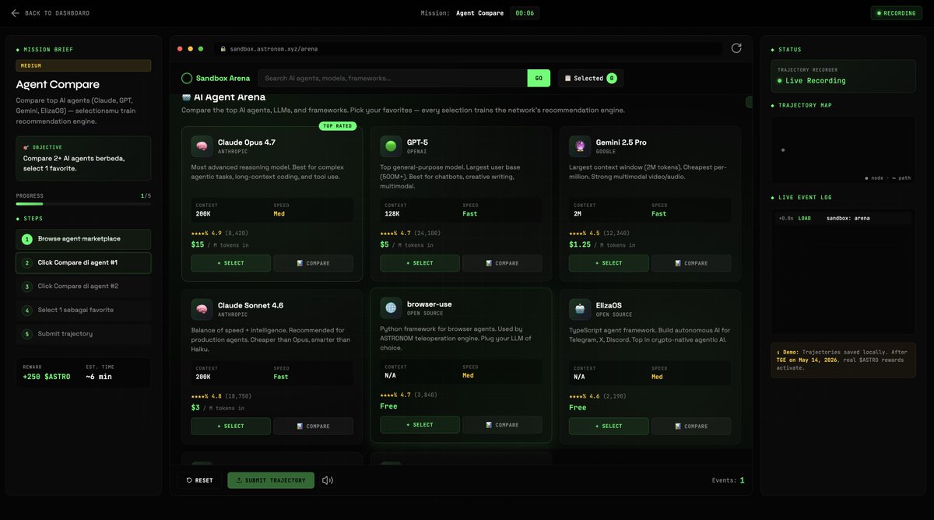Click the browser refresh icon
Screen dimensions: 934x520
[x=736, y=48]
